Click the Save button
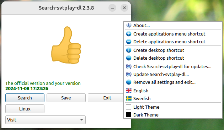The height and width of the screenshot is (130, 224). point(66,98)
